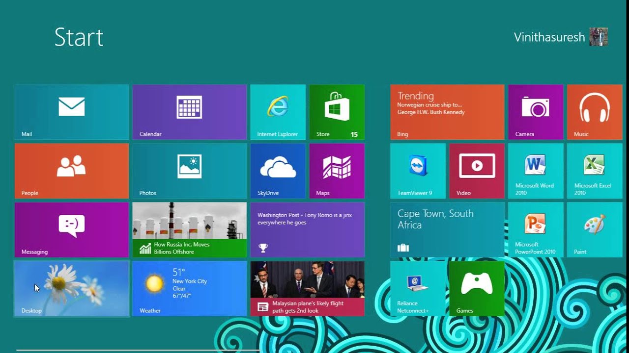Open the Bing Trending tile
Image resolution: width=629 pixels, height=353 pixels.
tap(447, 112)
